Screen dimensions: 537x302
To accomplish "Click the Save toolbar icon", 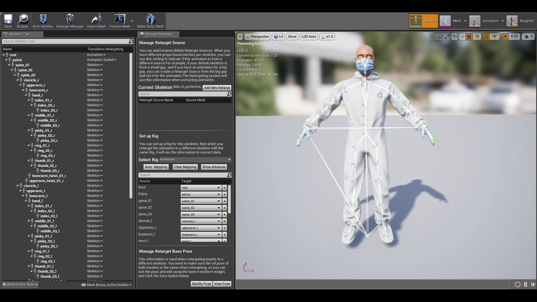I will 8,21.
